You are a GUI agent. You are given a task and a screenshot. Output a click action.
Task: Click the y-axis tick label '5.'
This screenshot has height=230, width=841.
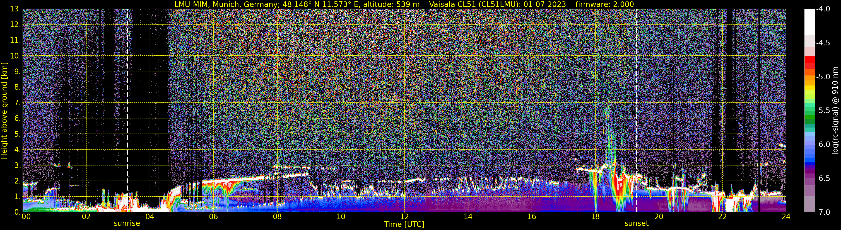[x=17, y=134]
